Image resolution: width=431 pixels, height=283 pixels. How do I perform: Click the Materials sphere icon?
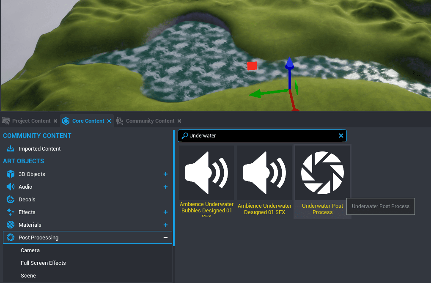pos(10,225)
